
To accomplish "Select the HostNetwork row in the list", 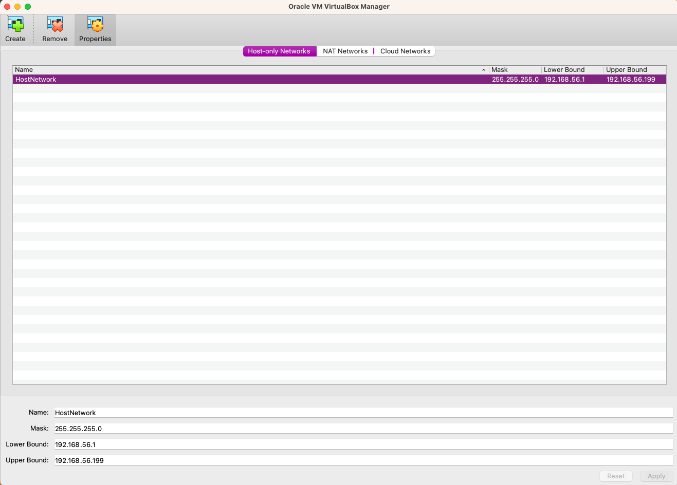I will 339,80.
